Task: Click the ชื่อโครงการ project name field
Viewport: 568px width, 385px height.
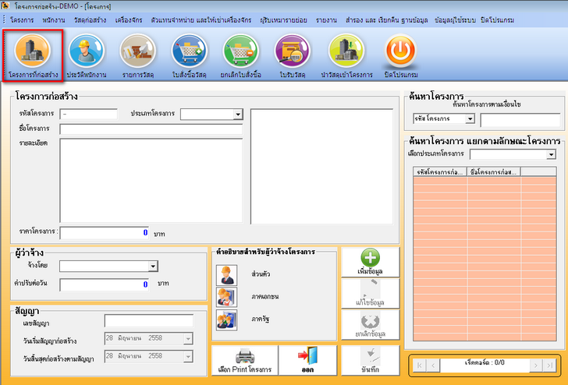Action: pos(151,129)
